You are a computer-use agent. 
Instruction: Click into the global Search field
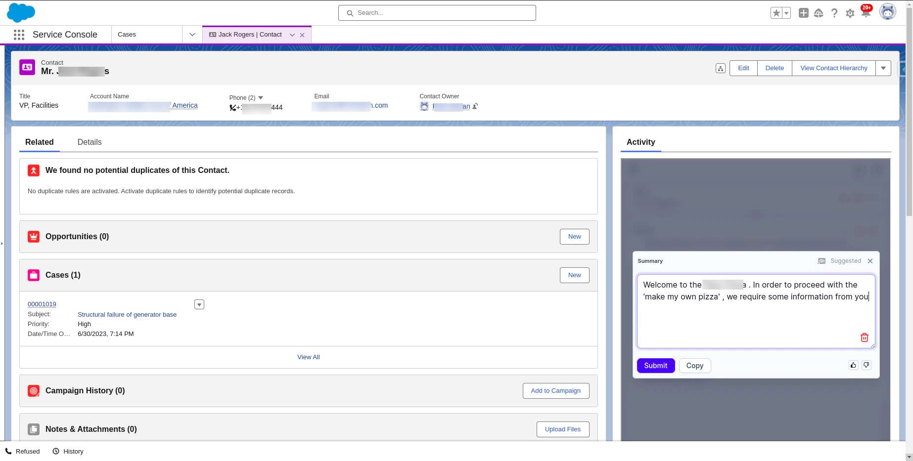[437, 13]
